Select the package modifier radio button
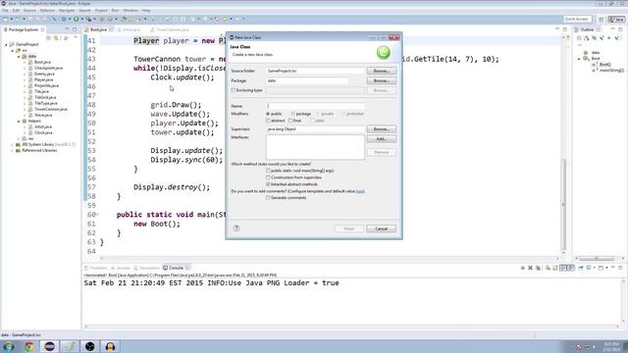Screen dimensions: 628x353 pos(293,114)
